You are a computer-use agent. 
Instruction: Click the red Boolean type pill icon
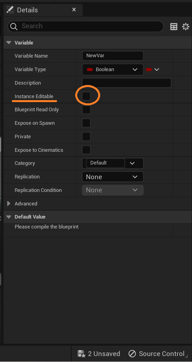(x=90, y=70)
